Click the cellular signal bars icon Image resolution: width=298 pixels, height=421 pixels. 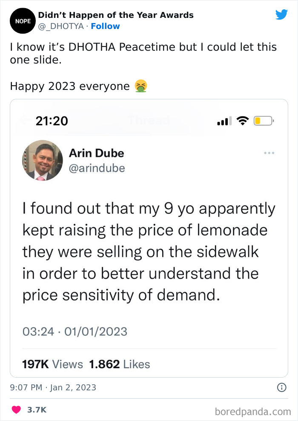pyautogui.click(x=223, y=122)
